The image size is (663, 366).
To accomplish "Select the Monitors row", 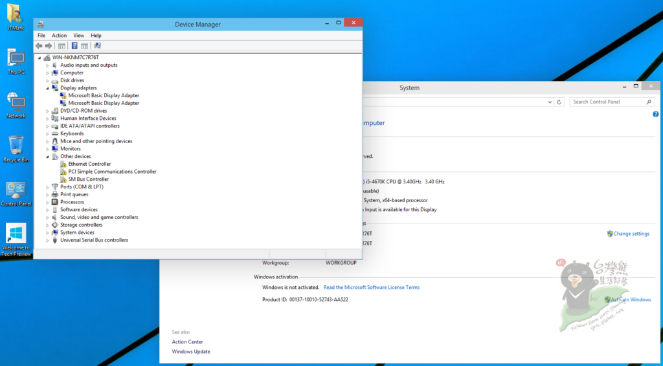I will [70, 149].
